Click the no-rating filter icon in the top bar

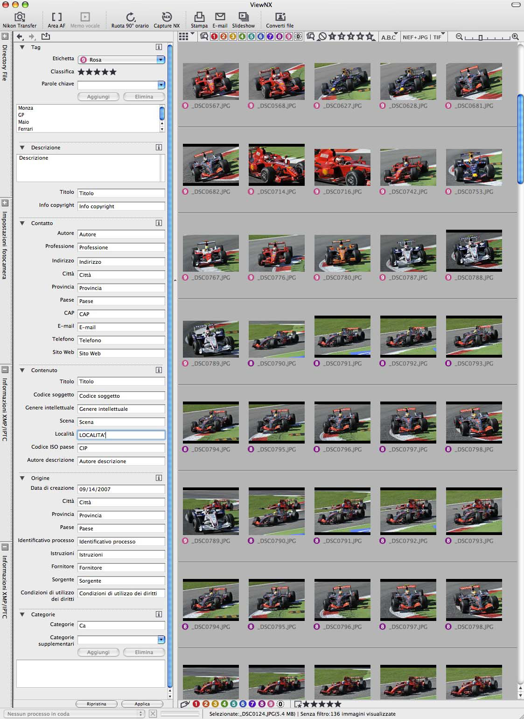click(322, 36)
